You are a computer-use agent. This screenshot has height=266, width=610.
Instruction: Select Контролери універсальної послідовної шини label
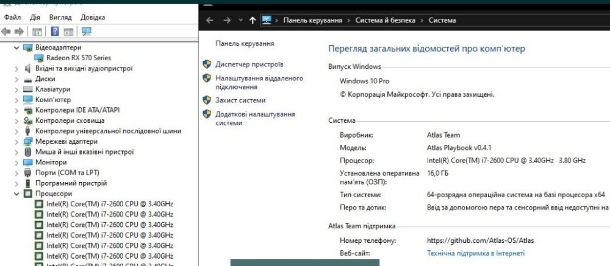pyautogui.click(x=108, y=131)
